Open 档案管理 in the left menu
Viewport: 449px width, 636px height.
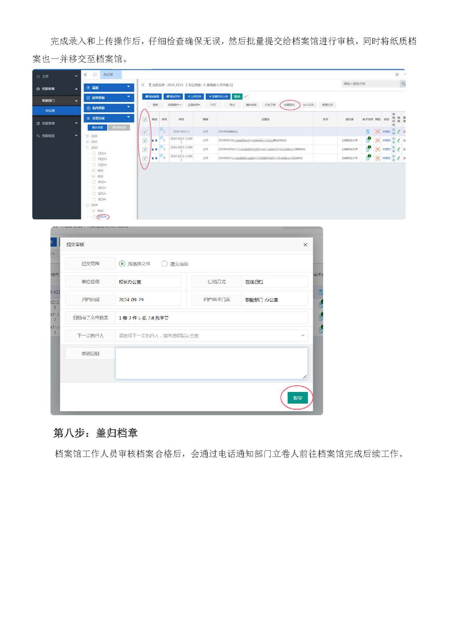click(56, 123)
